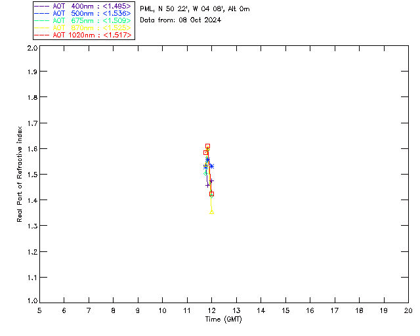
Task: Click the bottom red square marker near 1.42
Action: click(x=211, y=194)
